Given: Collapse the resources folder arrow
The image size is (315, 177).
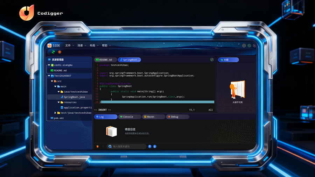Looking at the screenshot, I should (59, 102).
